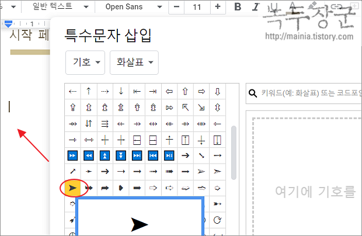Image resolution: width=362 pixels, height=236 pixels.
Task: Insert the white up-down arrow symbol
Action: click(x=217, y=107)
